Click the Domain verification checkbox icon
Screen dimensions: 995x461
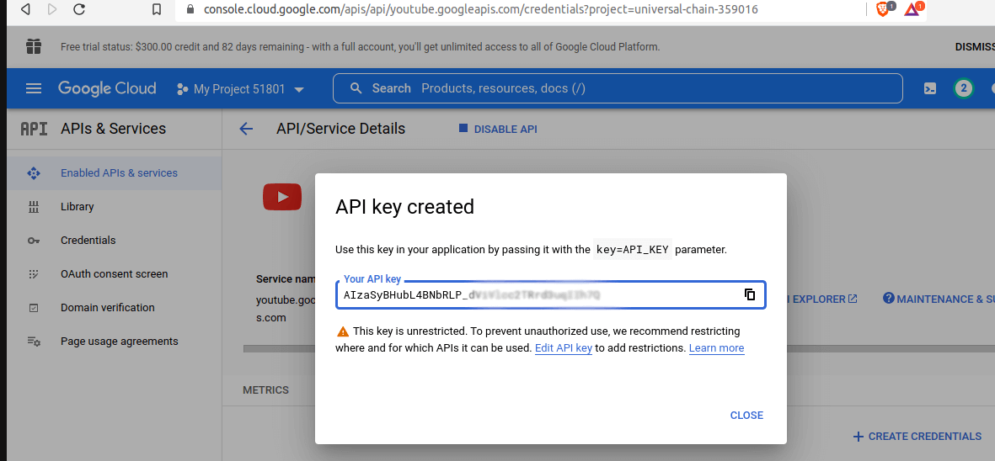34,308
